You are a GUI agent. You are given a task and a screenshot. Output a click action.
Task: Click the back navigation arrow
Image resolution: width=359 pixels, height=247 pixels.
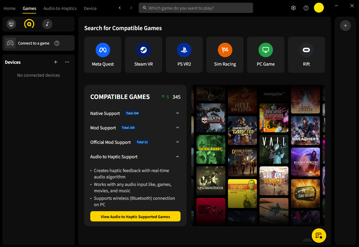tap(120, 8)
